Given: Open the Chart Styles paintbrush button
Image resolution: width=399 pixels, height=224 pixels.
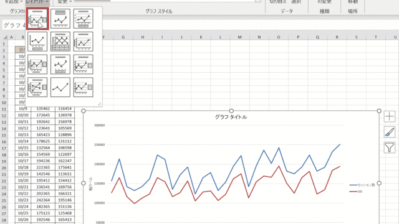Looking at the screenshot, I should click(389, 132).
